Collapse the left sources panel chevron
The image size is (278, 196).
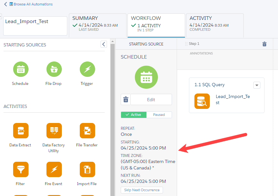(x=103, y=44)
